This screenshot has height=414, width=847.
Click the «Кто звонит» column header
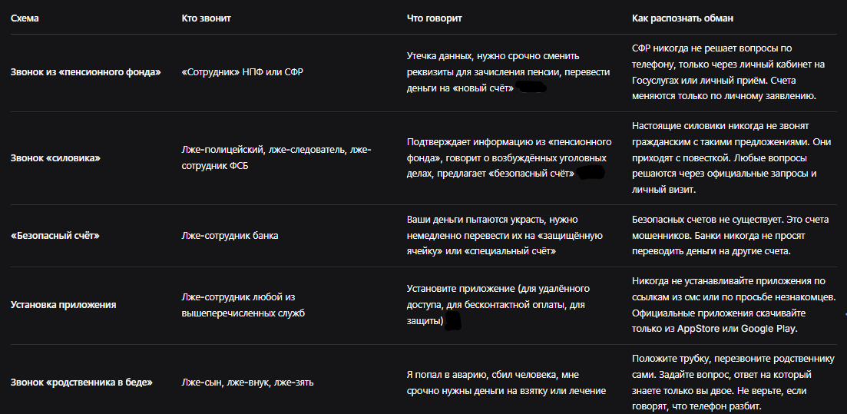[207, 18]
